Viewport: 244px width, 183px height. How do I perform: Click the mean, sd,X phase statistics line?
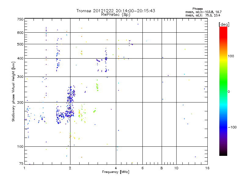pos(203,15)
